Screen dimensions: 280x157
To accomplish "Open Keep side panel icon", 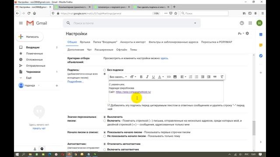I will pos(261,45).
